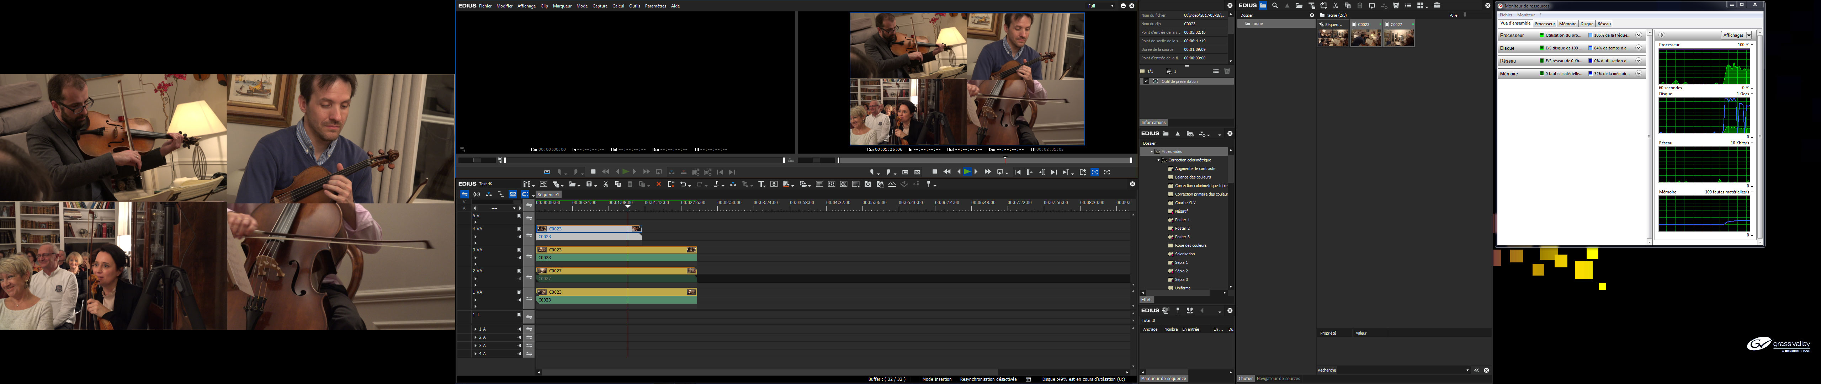This screenshot has height=384, width=1821.
Task: Select the Séquence1 timeline tab
Action: 548,194
